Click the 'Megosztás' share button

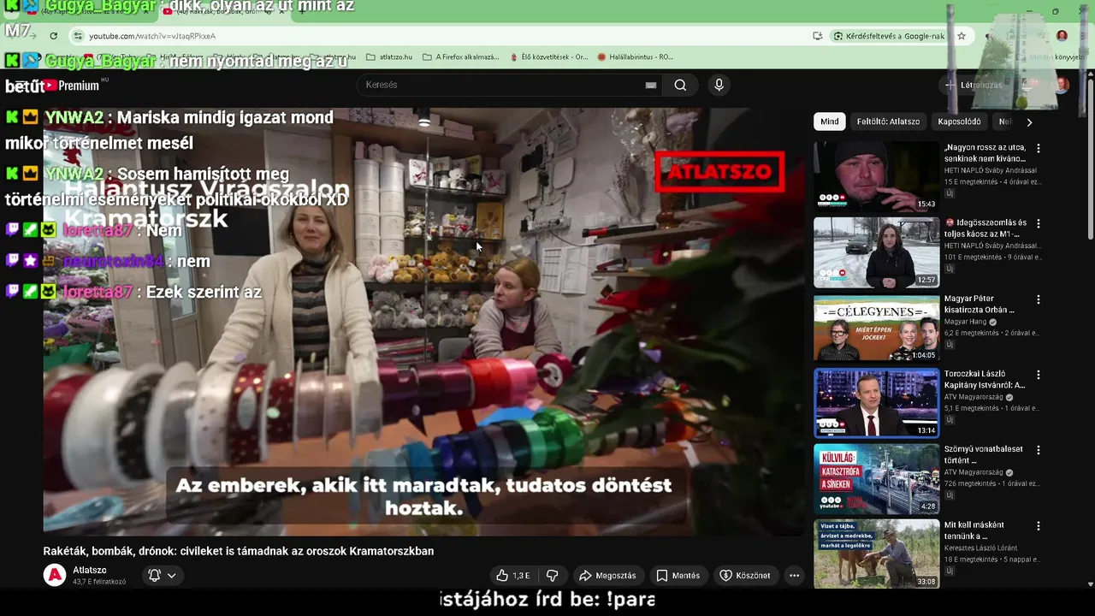pos(607,576)
